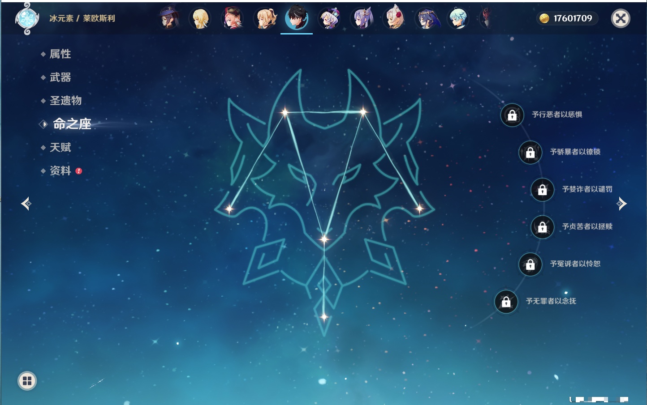Select Keqing's purple-haired avatar
Screen dimensions: 647x405
point(362,18)
